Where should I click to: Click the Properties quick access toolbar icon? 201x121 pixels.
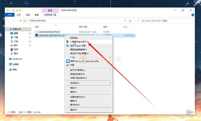click(x=13, y=10)
